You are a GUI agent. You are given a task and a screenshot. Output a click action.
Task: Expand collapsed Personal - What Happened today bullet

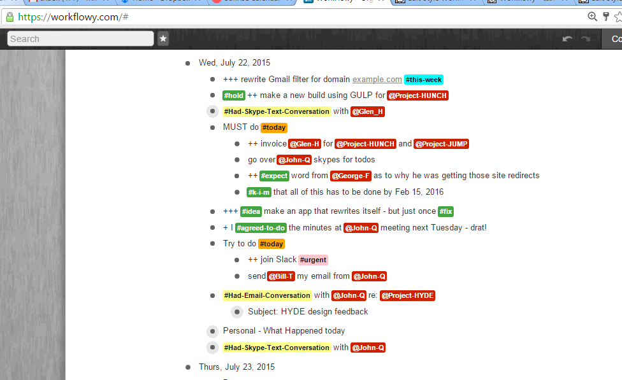point(213,331)
